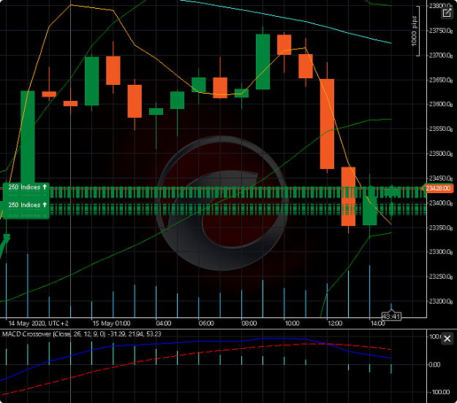Click the 23200.0 price axis label

[x=441, y=301]
